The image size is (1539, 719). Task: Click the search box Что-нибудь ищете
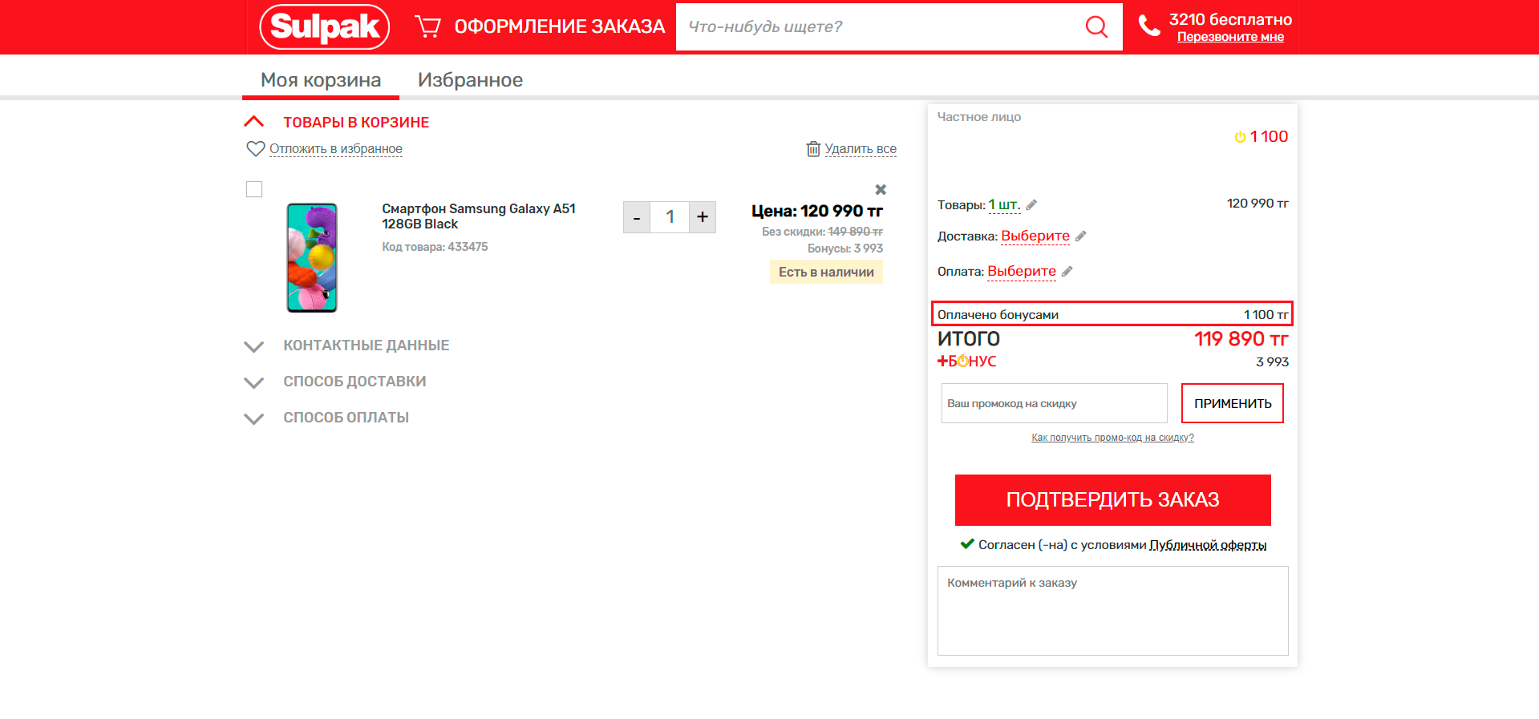pyautogui.click(x=879, y=26)
